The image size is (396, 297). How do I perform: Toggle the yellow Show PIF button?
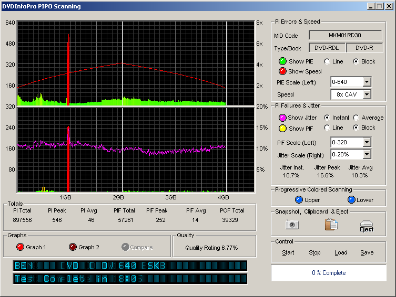[282, 128]
